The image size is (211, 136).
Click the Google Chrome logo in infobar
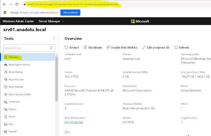[x=5, y=12]
